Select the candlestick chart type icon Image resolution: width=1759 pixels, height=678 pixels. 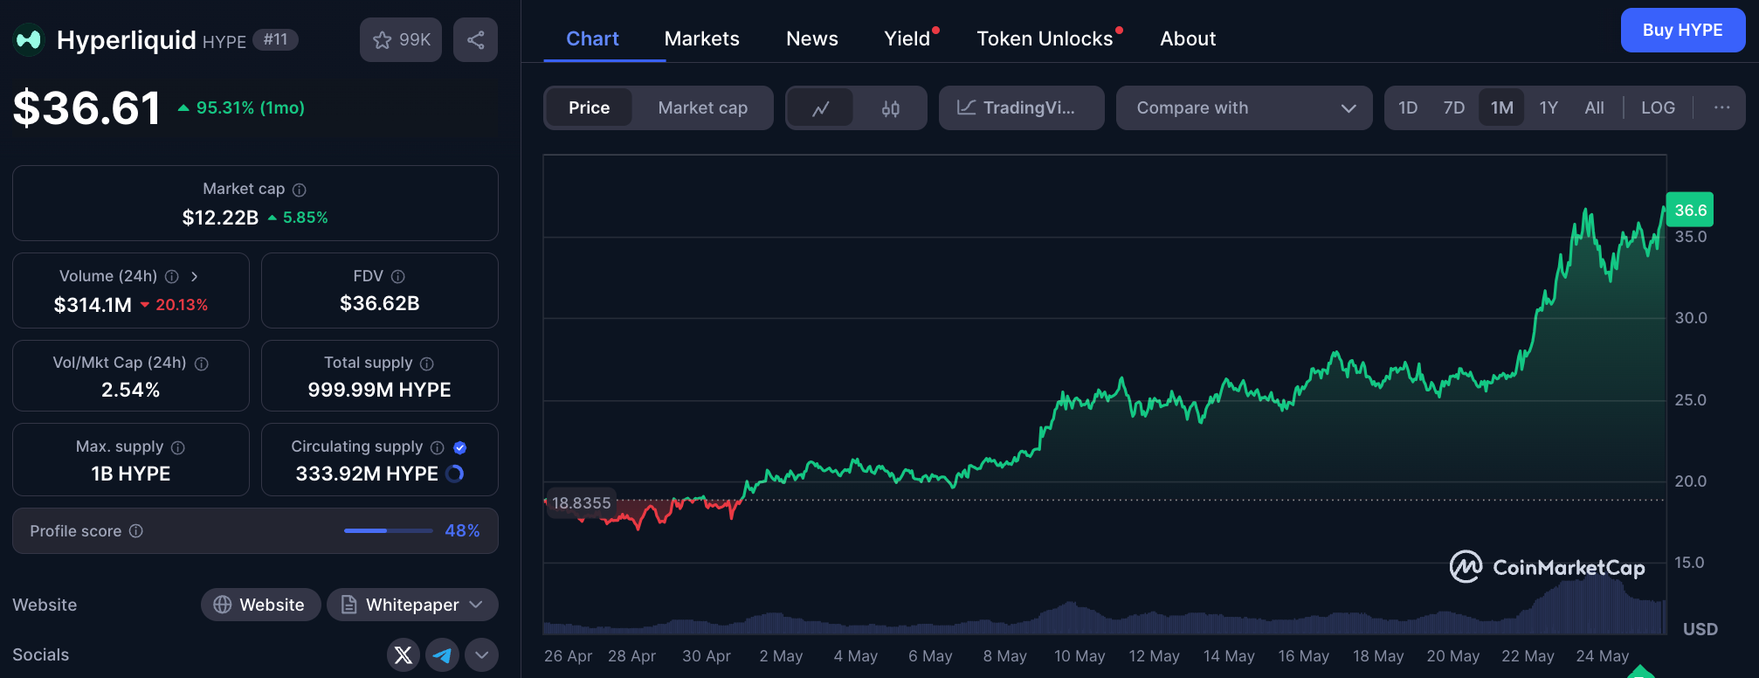tap(891, 108)
